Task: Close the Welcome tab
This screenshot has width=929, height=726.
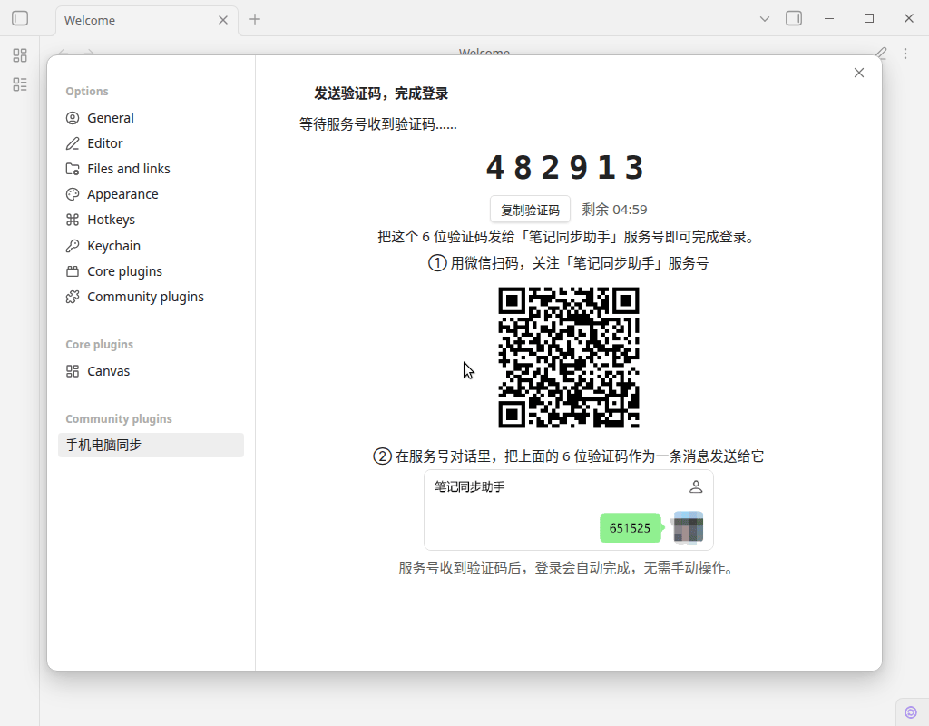Action: tap(223, 20)
